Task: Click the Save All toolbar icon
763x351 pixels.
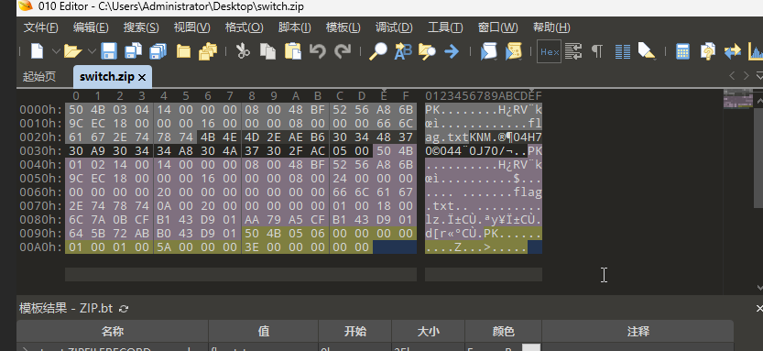Action: [158, 51]
